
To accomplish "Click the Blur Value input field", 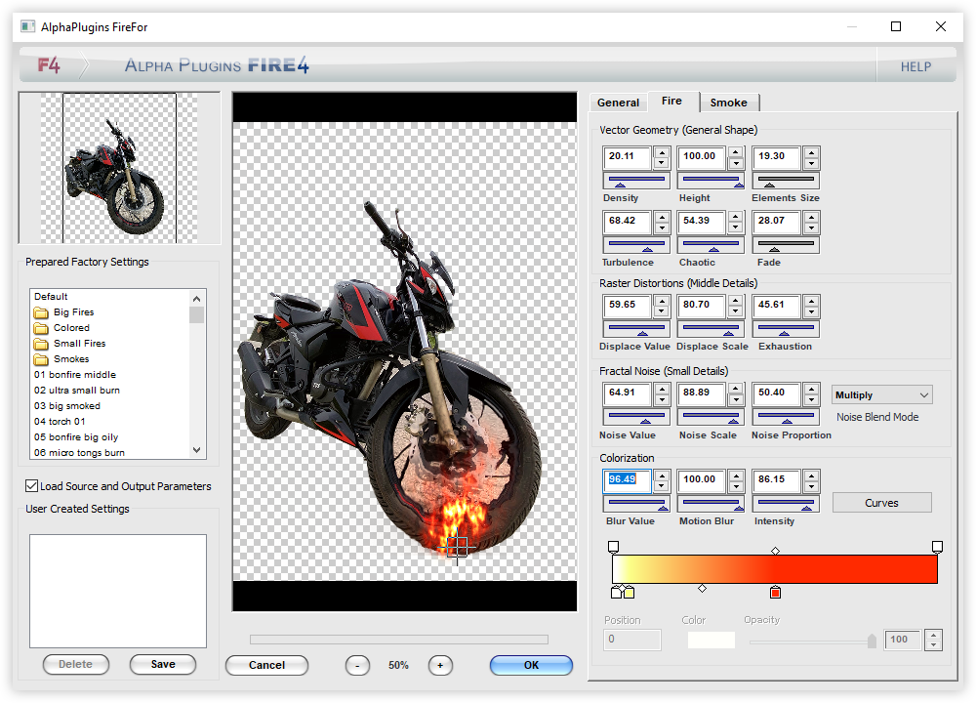I will [x=627, y=480].
